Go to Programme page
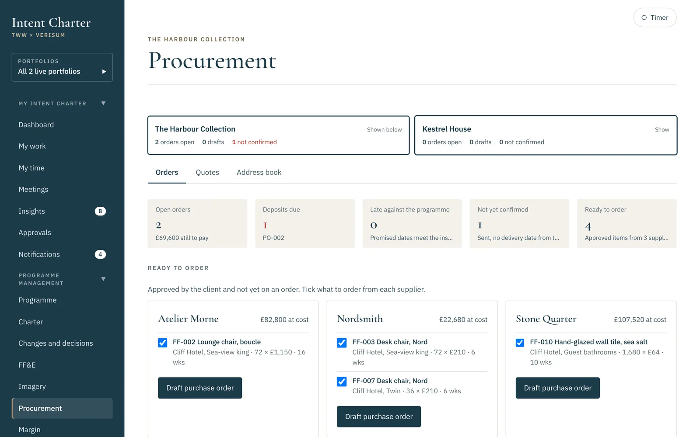 click(62, 300)
